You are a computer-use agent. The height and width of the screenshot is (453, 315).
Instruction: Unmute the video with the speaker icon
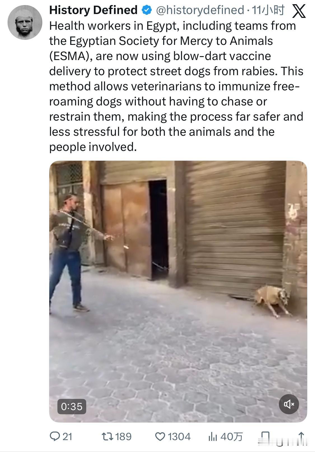click(x=289, y=404)
